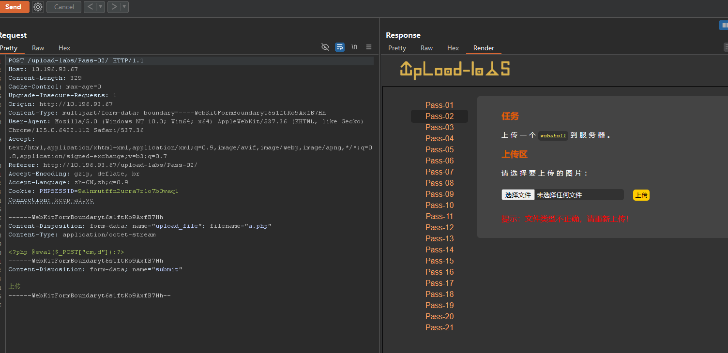Click the Content-Length: 329 header

click(x=45, y=78)
